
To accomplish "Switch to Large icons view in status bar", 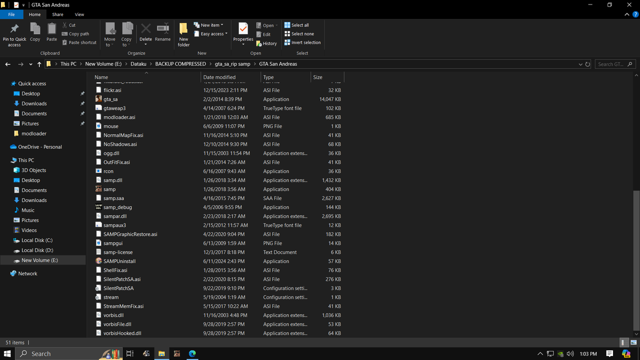I will 633,342.
